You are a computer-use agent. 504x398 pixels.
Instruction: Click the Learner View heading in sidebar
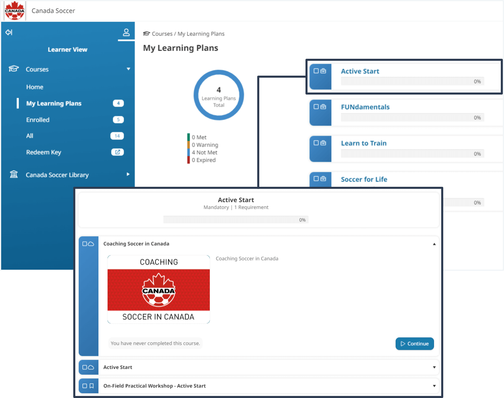click(67, 49)
